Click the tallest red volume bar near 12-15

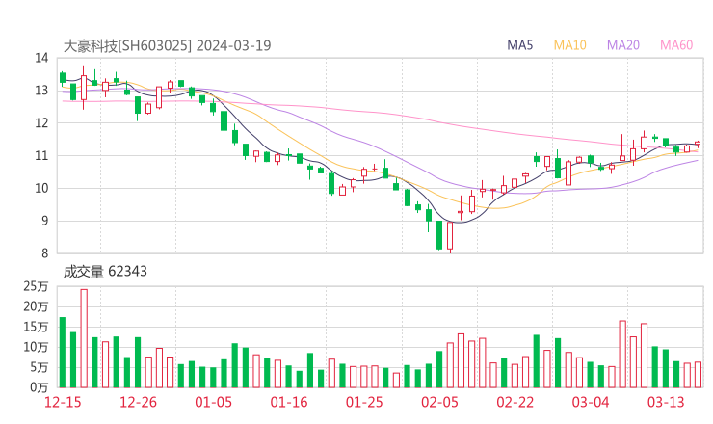pos(84,338)
